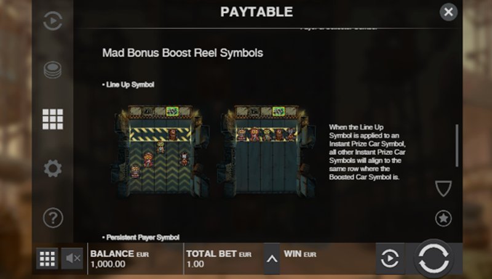Click the first Line Up example reel image
The width and height of the screenshot is (492, 279).
tap(161, 151)
